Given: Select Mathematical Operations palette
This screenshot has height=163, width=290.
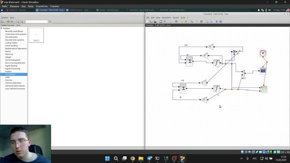Looking at the screenshot, I should tap(16, 48).
